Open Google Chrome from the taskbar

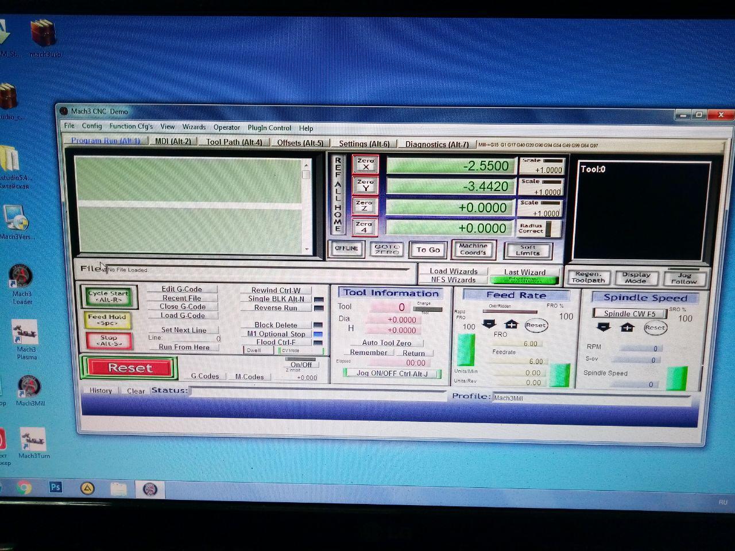point(24,488)
